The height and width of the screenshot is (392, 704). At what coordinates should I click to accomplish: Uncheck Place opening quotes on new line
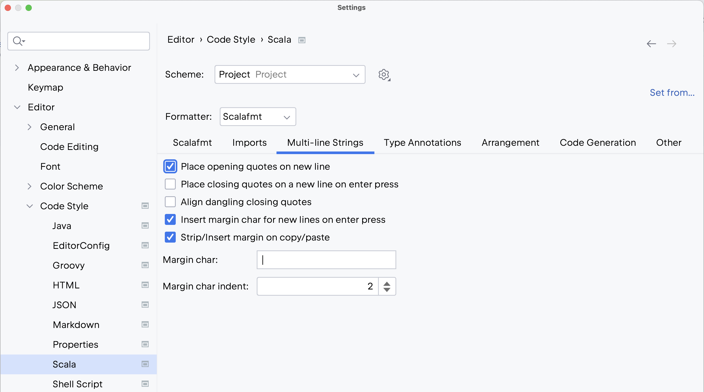point(170,166)
